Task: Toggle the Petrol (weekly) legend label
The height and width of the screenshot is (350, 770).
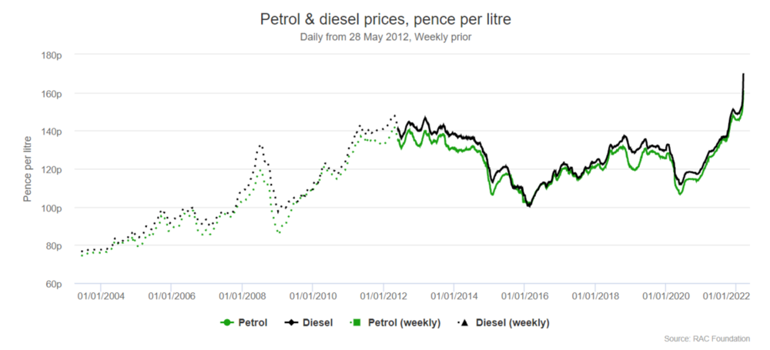Action: (403, 323)
